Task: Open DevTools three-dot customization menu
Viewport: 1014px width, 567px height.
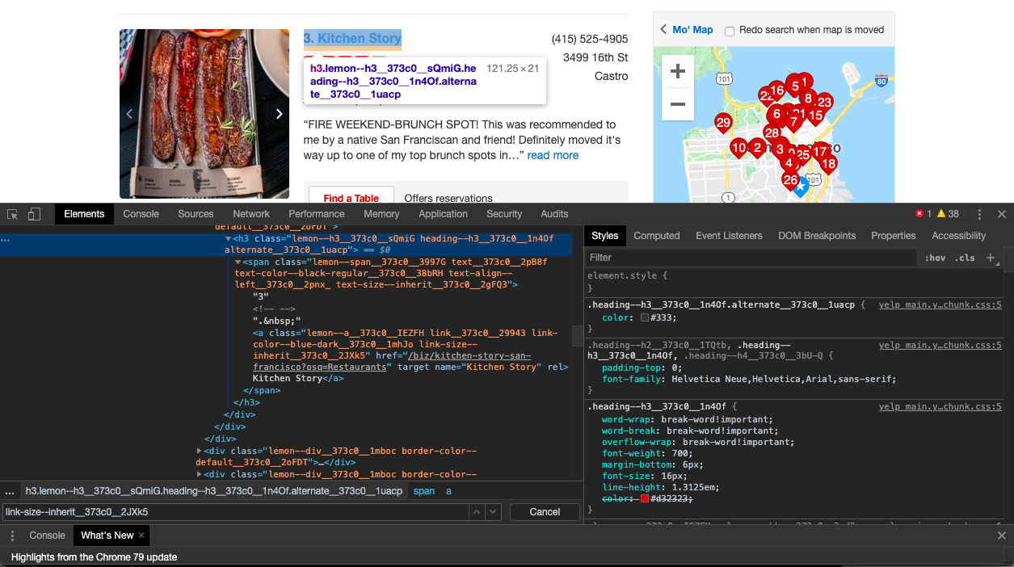Action: (979, 213)
